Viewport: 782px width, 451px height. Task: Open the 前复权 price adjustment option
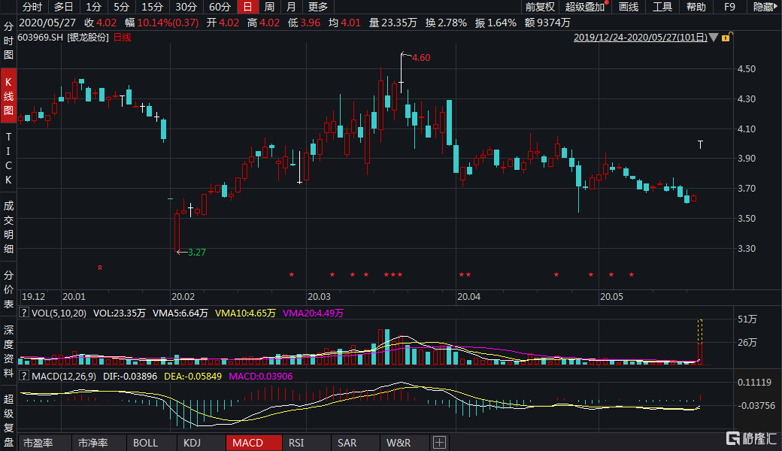pyautogui.click(x=540, y=7)
